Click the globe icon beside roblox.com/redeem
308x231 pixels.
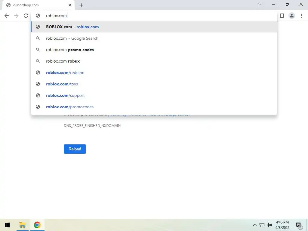(38, 72)
